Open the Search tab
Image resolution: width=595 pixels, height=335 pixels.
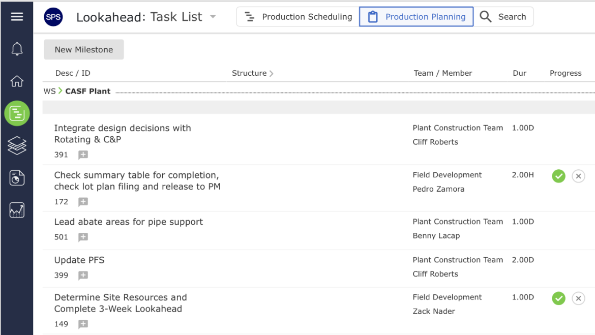pyautogui.click(x=503, y=17)
